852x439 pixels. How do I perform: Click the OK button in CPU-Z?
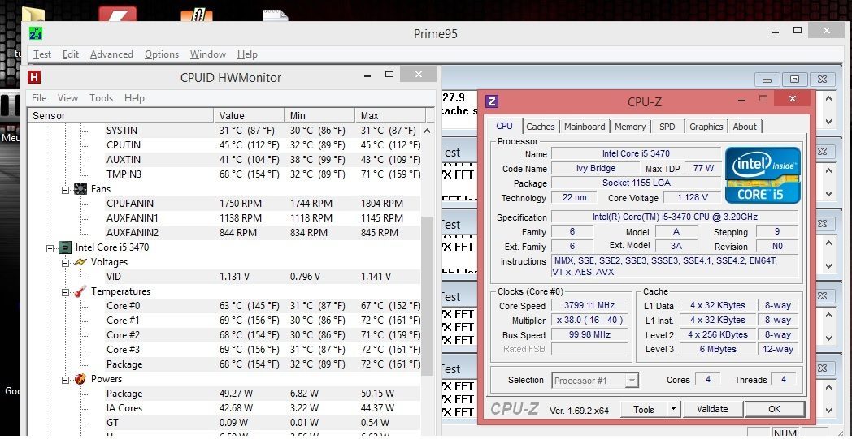pos(774,409)
